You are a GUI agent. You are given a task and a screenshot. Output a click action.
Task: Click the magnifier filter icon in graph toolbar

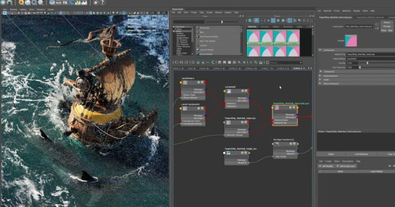pyautogui.click(x=239, y=62)
